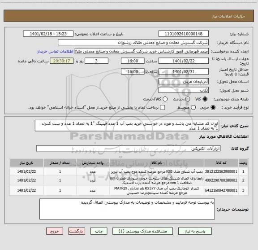Click the جزئیات اطلاعات نیاز page header
The height and width of the screenshot is (250, 258).
click(228, 16)
